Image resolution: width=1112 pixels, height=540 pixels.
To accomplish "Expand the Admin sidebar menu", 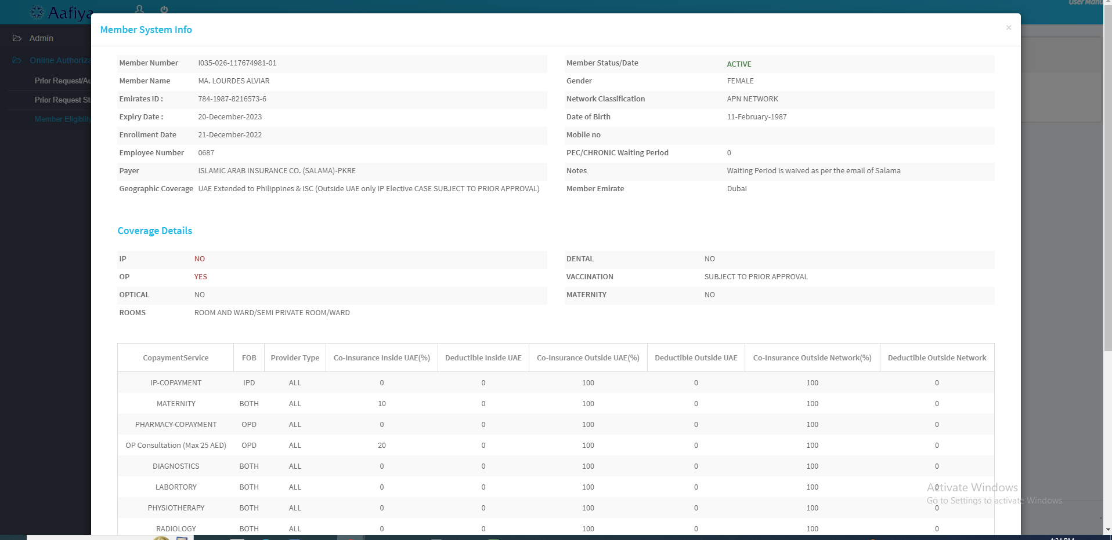I will tap(41, 38).
